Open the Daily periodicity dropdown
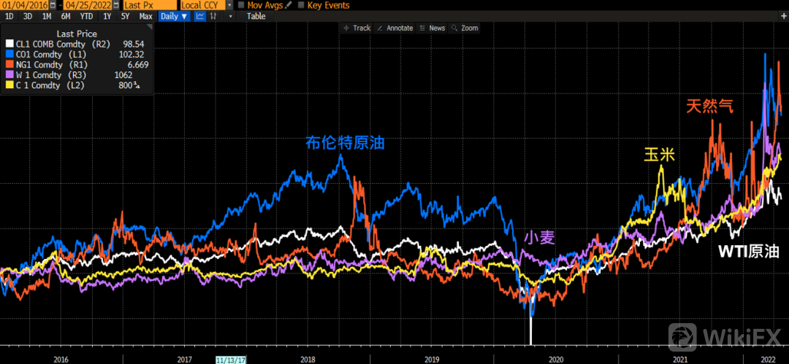This screenshot has height=364, width=789. (174, 16)
